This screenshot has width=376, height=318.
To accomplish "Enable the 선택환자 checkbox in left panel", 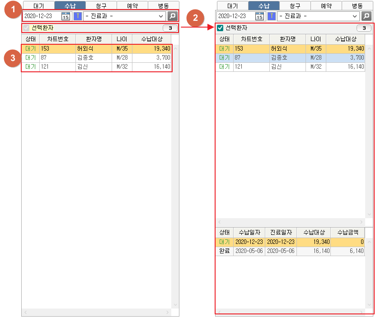I will (x=26, y=28).
